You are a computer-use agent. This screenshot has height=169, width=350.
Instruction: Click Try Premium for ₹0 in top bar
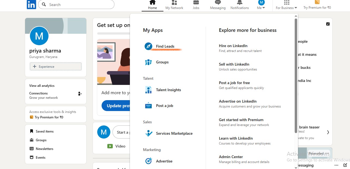point(317,8)
